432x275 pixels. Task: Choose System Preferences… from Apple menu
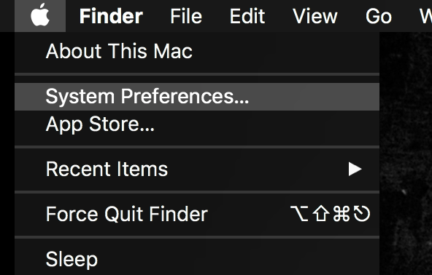[x=197, y=97]
